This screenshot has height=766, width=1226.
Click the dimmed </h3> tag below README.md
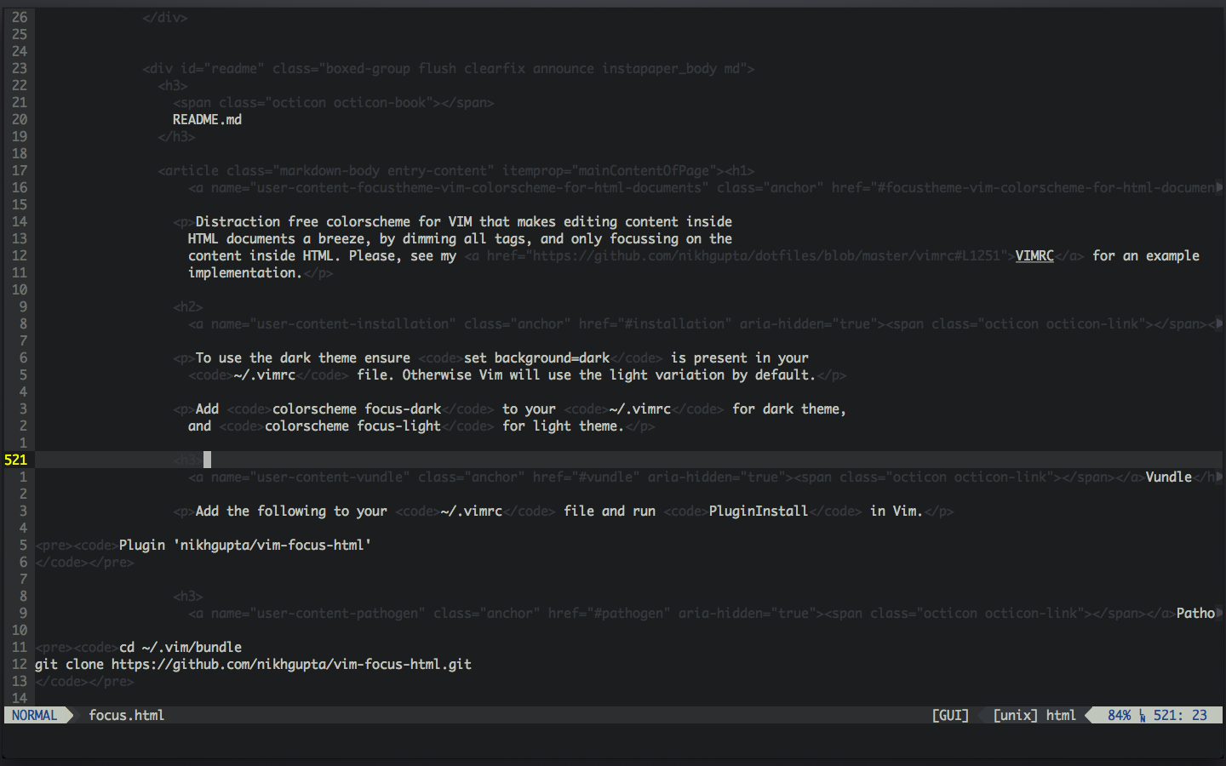[x=176, y=136]
